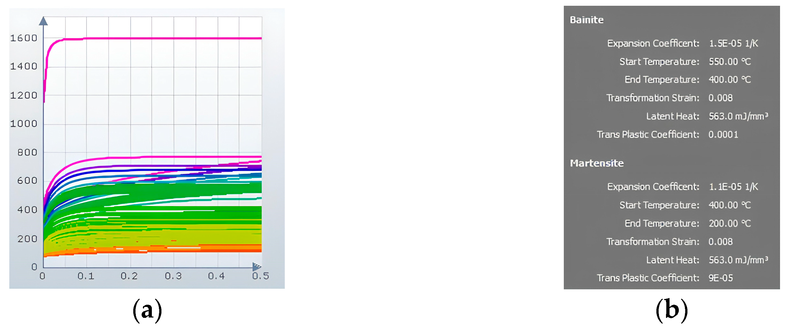
Task: Edit Martensite Expansion Coefficient value 1.1E-05
Action: (x=733, y=187)
